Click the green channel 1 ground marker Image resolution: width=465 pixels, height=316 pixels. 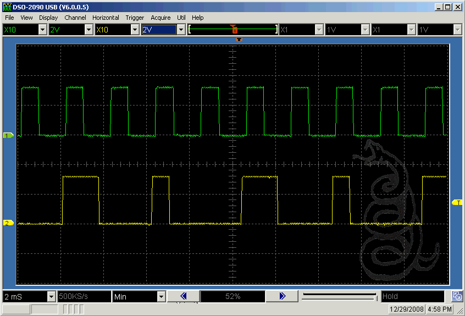8,135
